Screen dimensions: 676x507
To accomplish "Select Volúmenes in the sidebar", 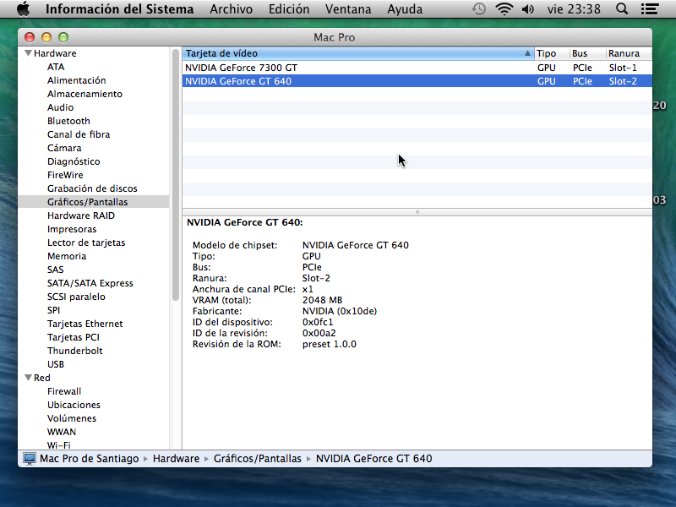I will coord(72,418).
